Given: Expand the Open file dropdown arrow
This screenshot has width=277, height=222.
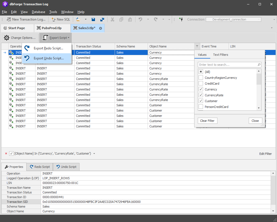Looking at the screenshot, I should pyautogui.click(x=86, y=19).
